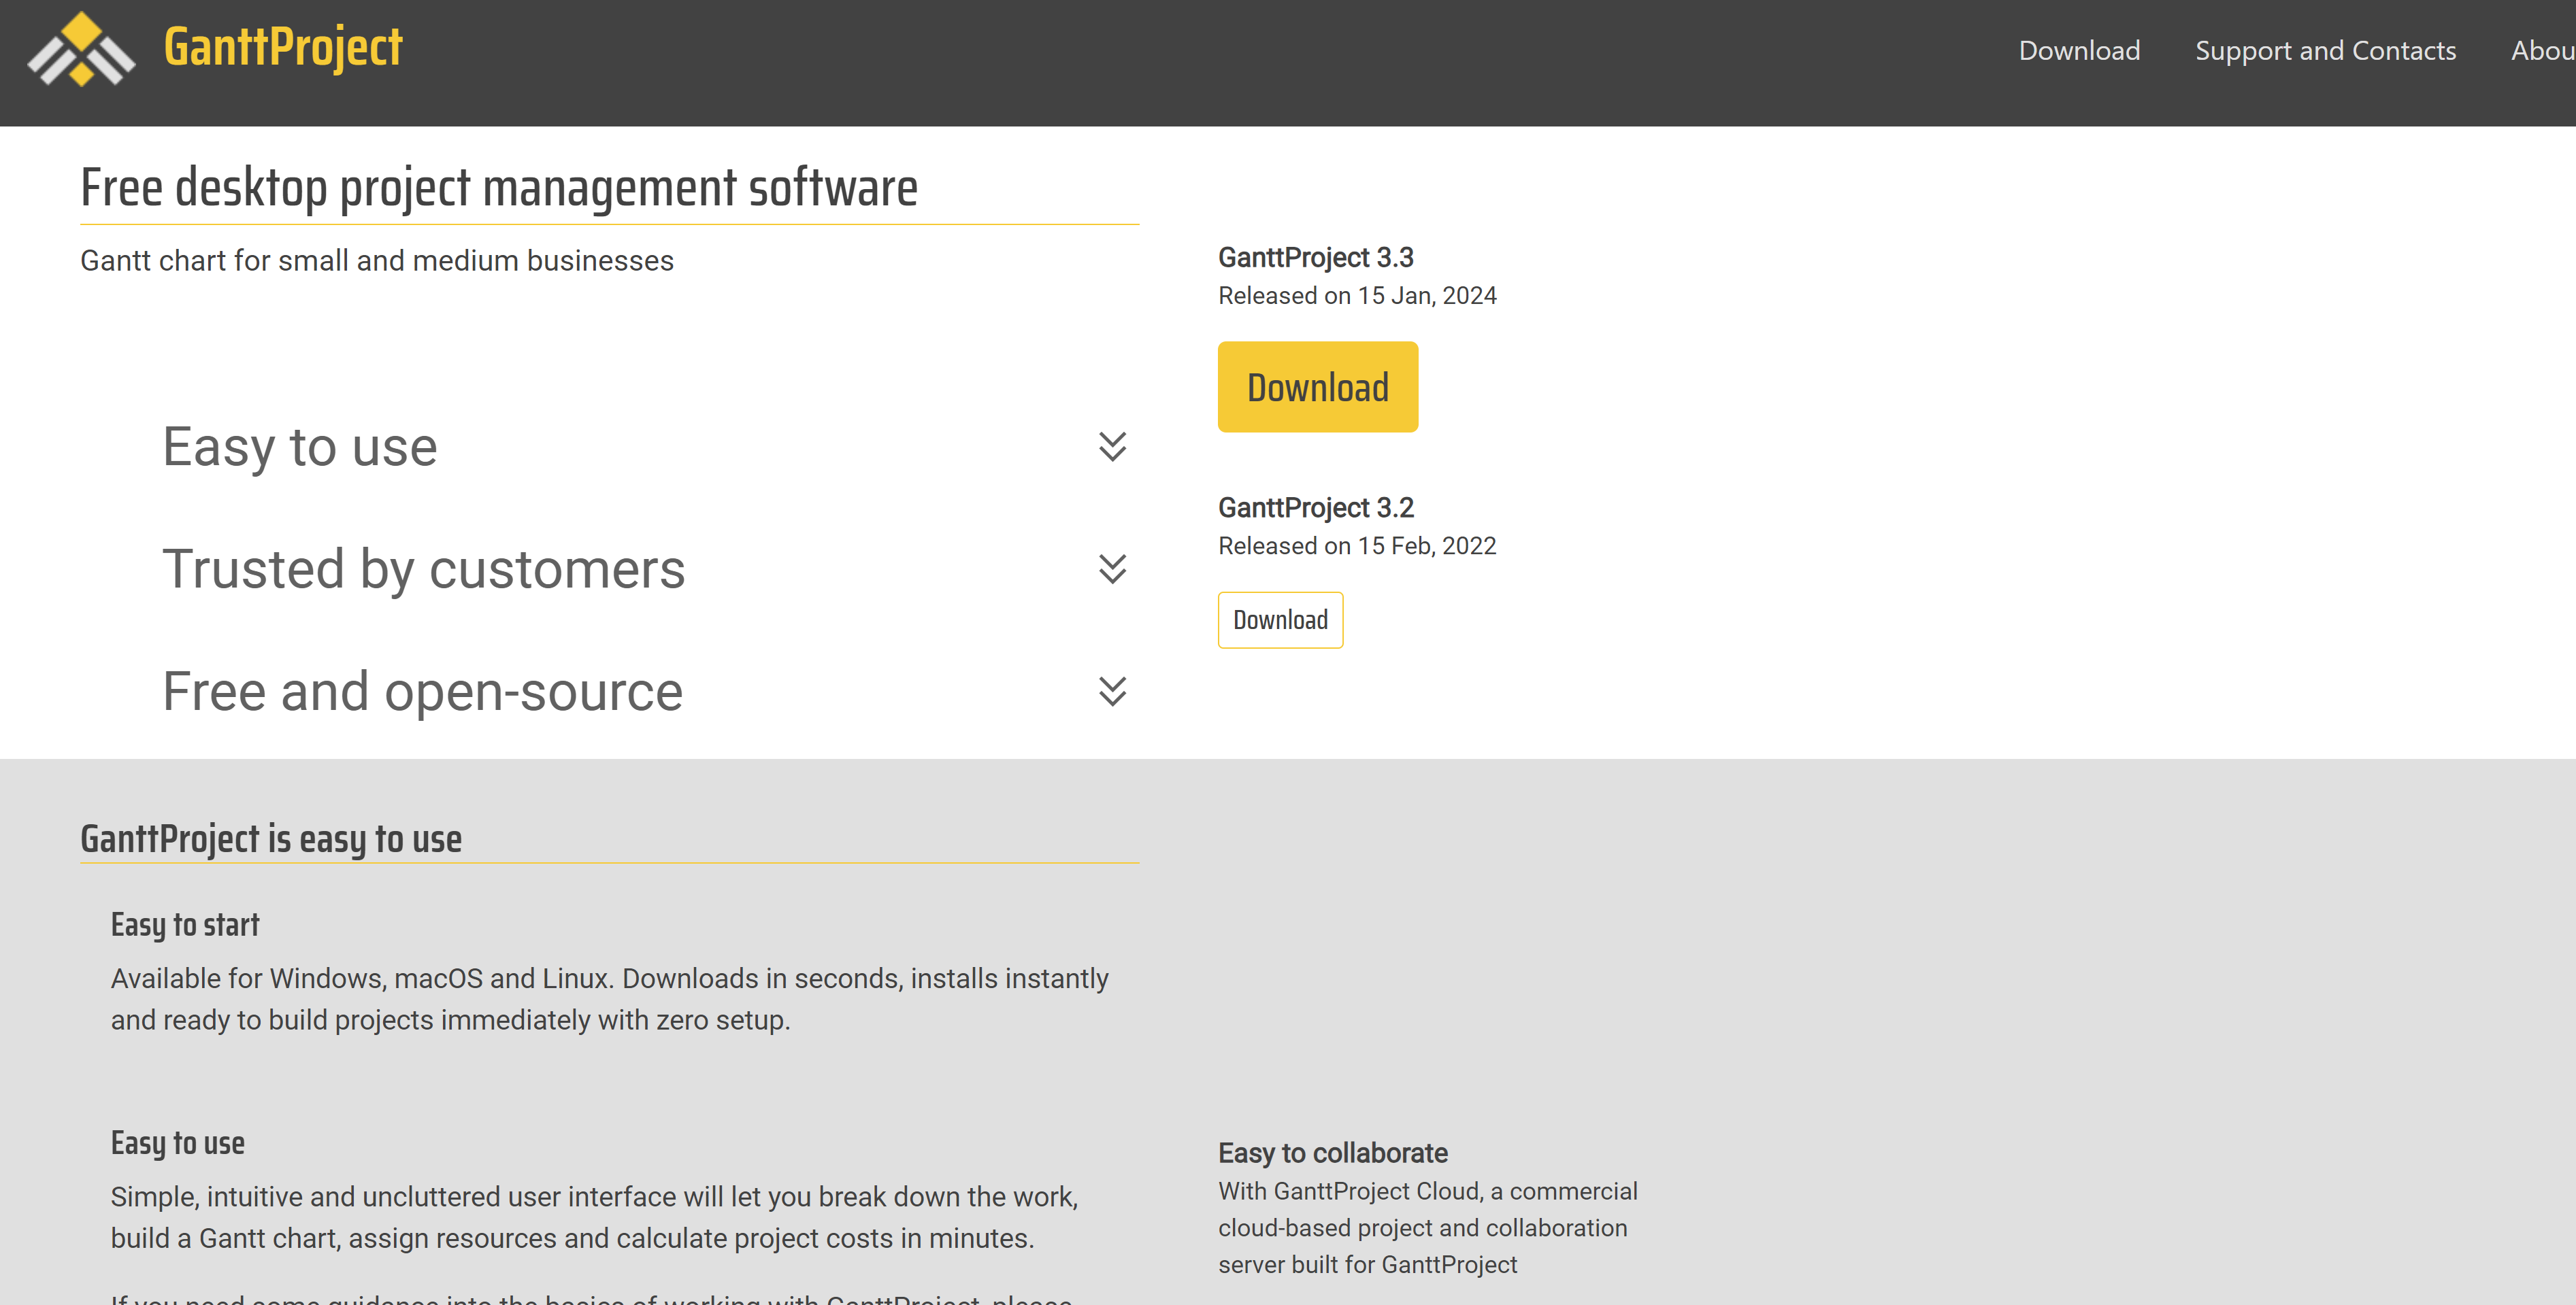2576x1305 pixels.
Task: Click paragraph about Windows, macOS and Linux
Action: (610, 999)
